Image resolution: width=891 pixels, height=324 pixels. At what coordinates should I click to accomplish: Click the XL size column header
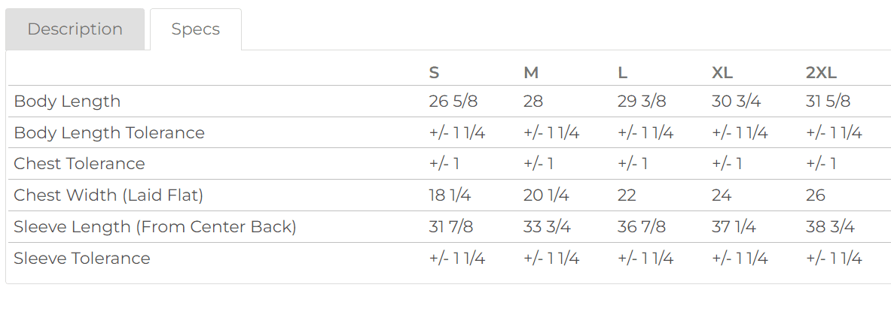(722, 73)
